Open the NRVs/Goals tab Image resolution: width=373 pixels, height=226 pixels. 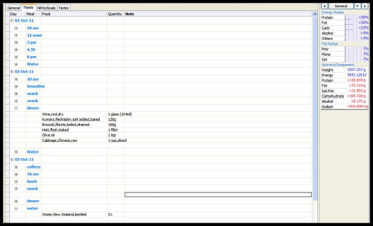(46, 8)
